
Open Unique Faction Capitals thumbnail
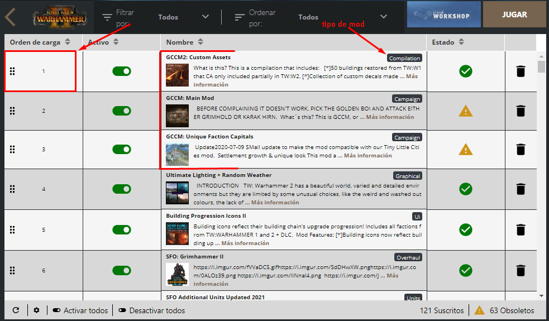click(x=177, y=155)
